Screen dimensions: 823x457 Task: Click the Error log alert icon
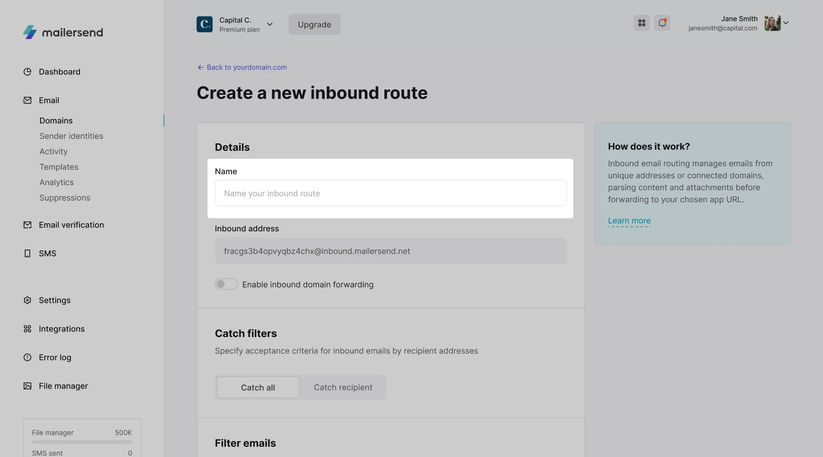click(28, 358)
